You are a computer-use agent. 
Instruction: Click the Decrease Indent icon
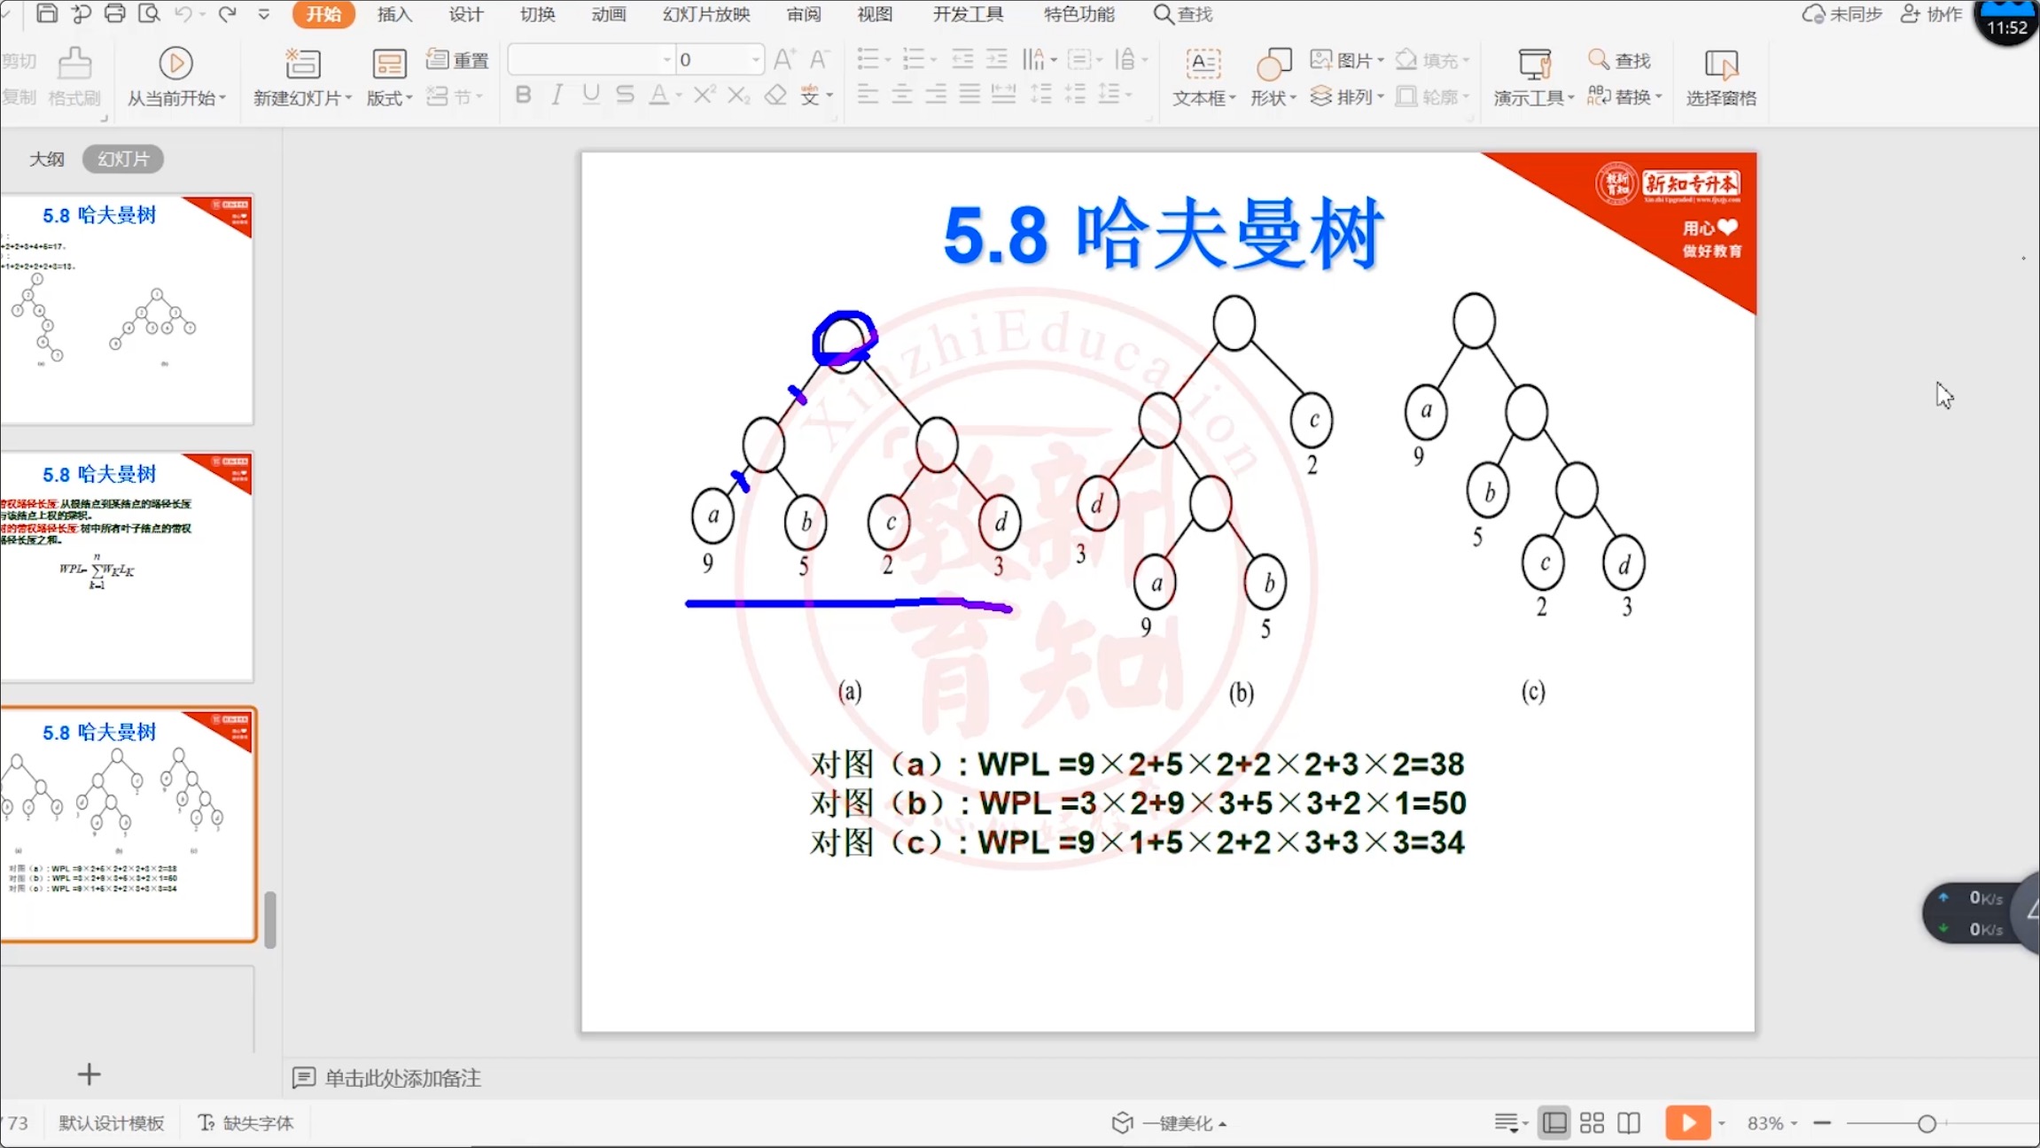click(962, 59)
